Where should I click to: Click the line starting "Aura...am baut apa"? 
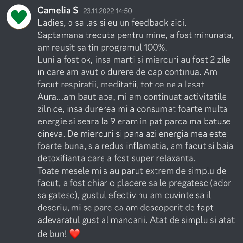[132, 97]
